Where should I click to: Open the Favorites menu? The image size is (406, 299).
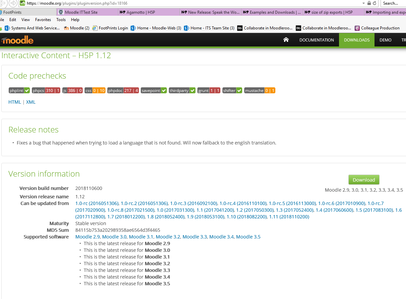coord(43,20)
